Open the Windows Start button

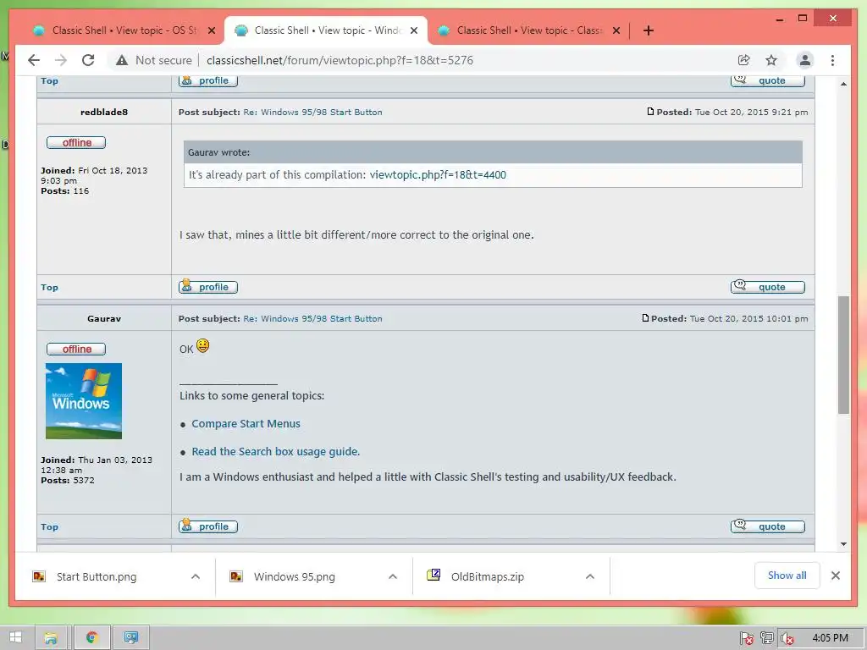point(15,637)
